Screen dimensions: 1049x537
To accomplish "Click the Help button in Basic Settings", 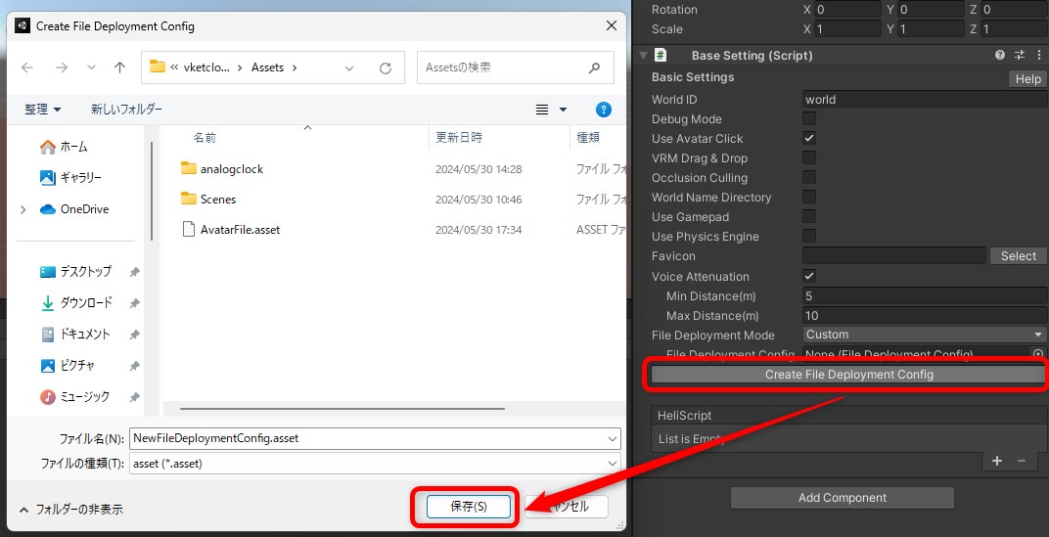I will pyautogui.click(x=1027, y=79).
